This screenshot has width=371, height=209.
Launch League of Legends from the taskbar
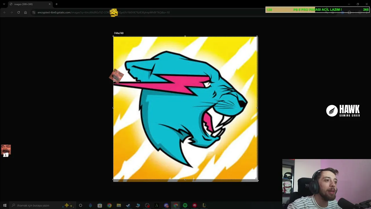point(204,206)
